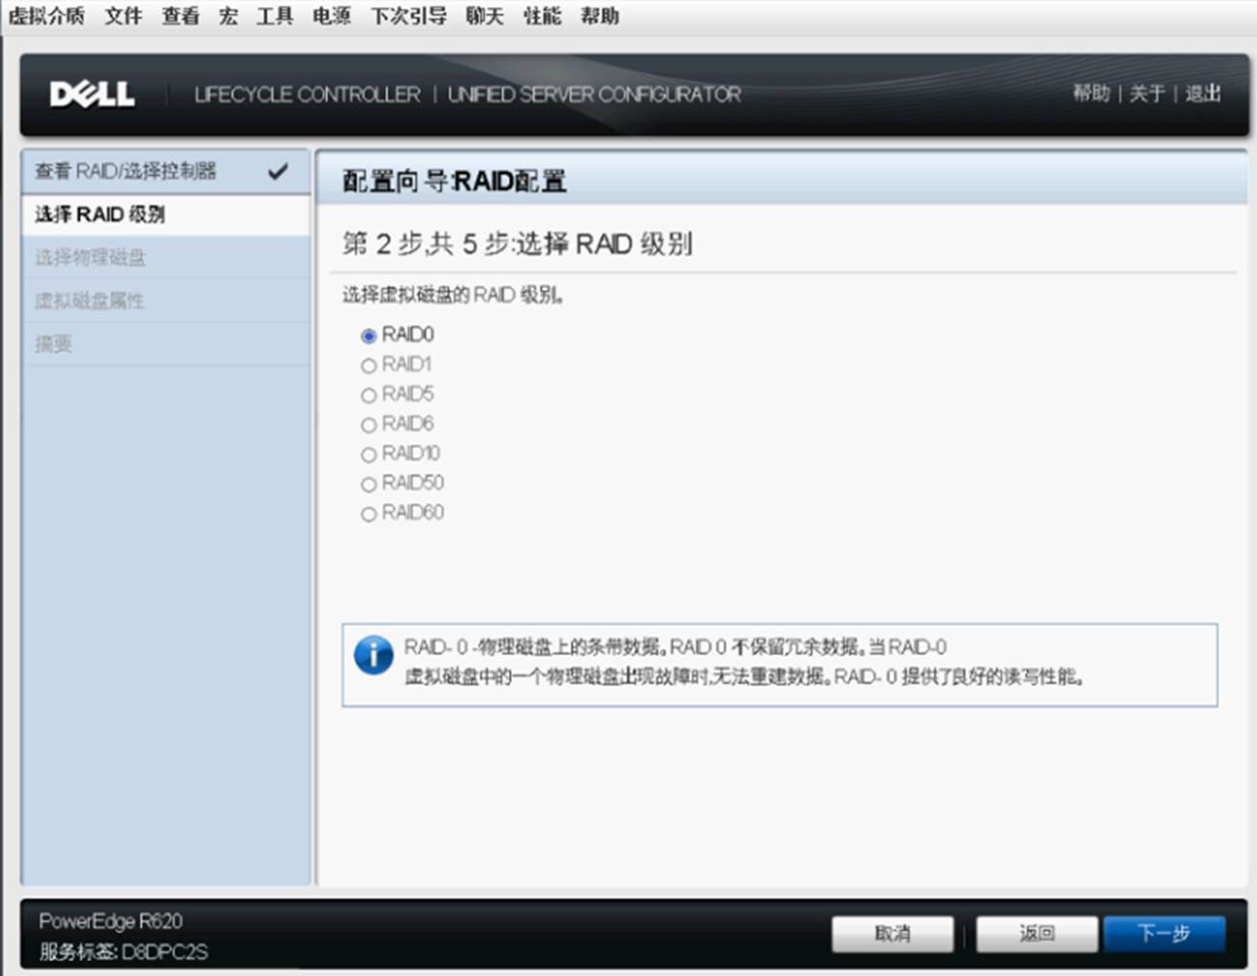Screen dimensions: 1257x976
Task: Click the checkmark beside 查看 RAID/选择控制器
Action: (x=277, y=172)
